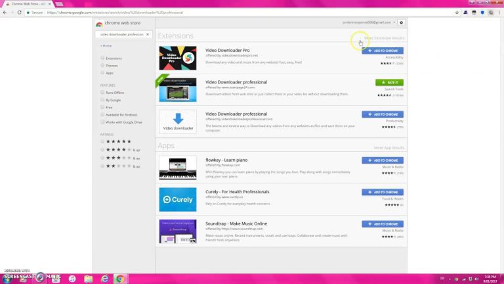This screenshot has width=504, height=284.
Task: Open the Video Downloader Pro thumbnail
Action: tap(178, 58)
